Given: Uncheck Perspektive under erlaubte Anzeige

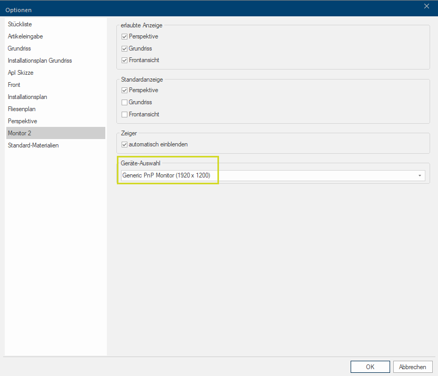Looking at the screenshot, I should pyautogui.click(x=125, y=37).
